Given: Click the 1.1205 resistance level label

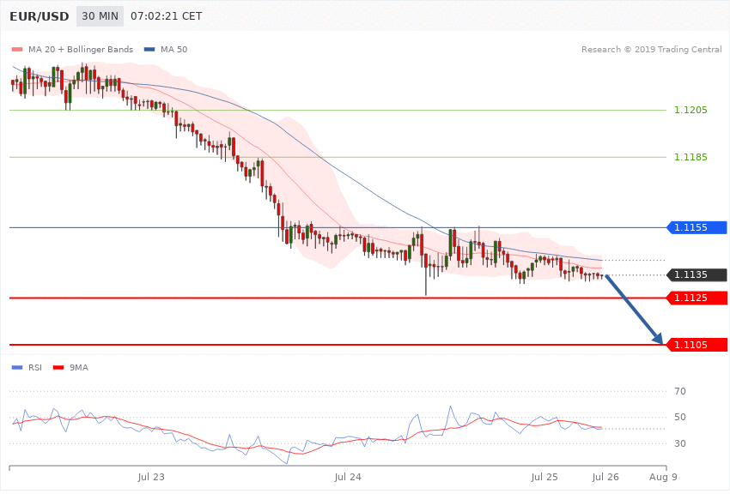Looking at the screenshot, I should point(690,110).
